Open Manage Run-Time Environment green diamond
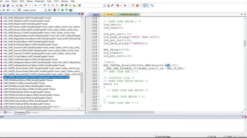Viewport: 247px width, 138px height. tap(63, 10)
